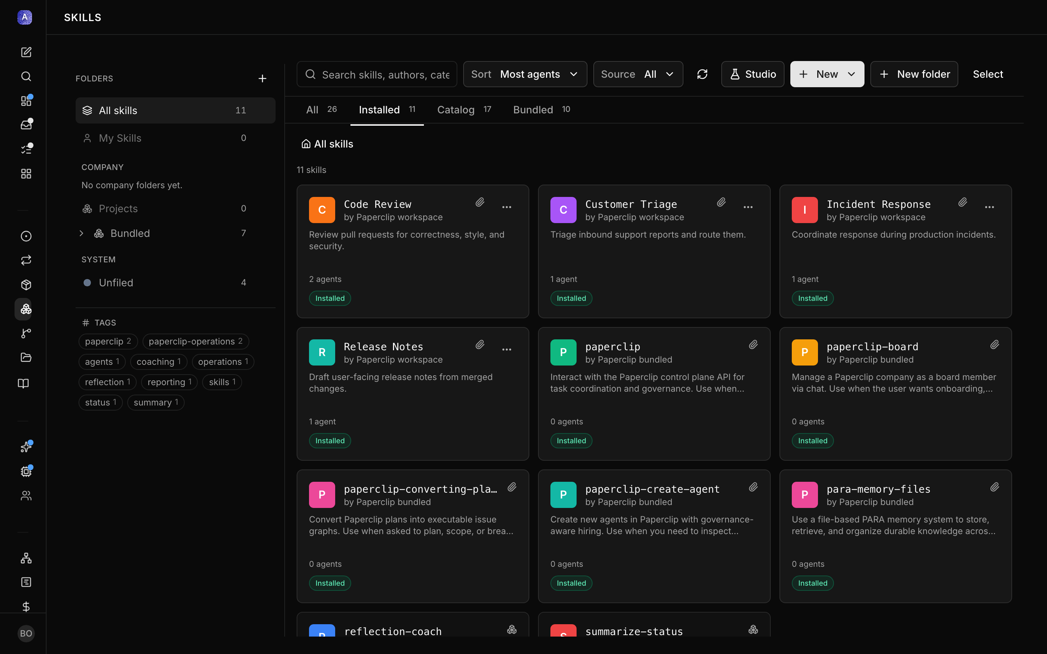
Task: Switch to the All tab
Action: click(321, 110)
